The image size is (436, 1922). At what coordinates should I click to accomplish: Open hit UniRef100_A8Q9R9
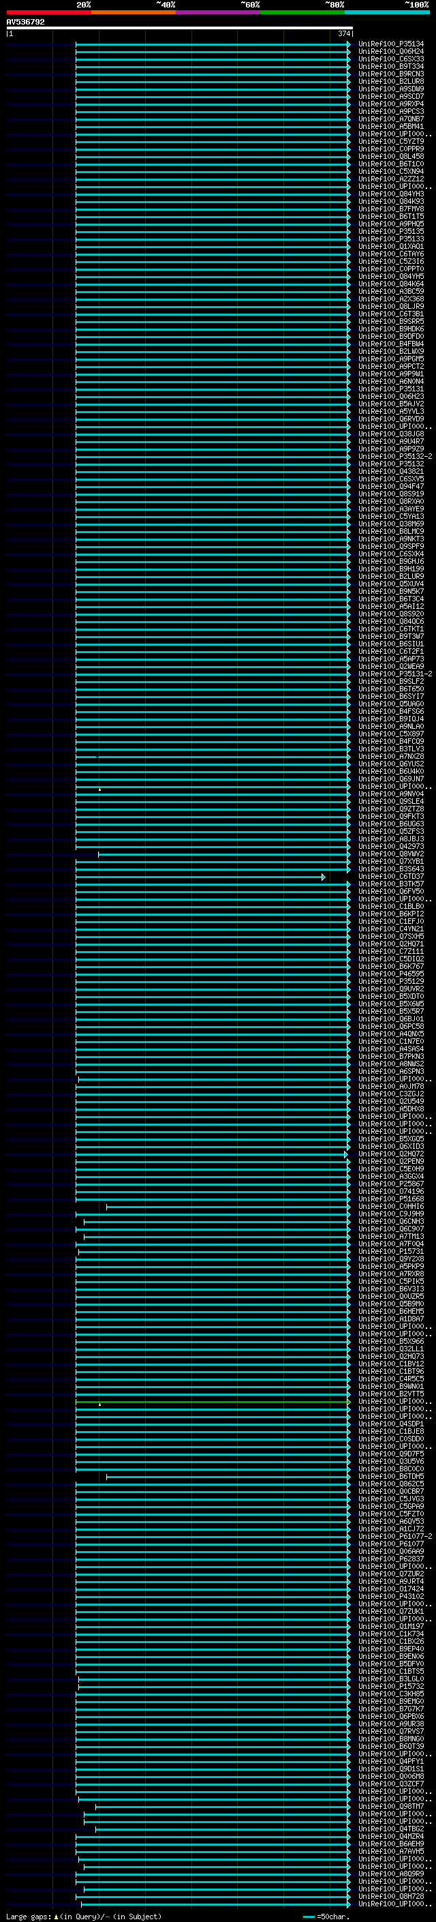click(391, 1874)
